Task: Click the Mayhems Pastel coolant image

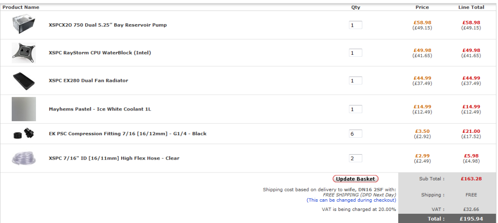Action: coord(24,109)
